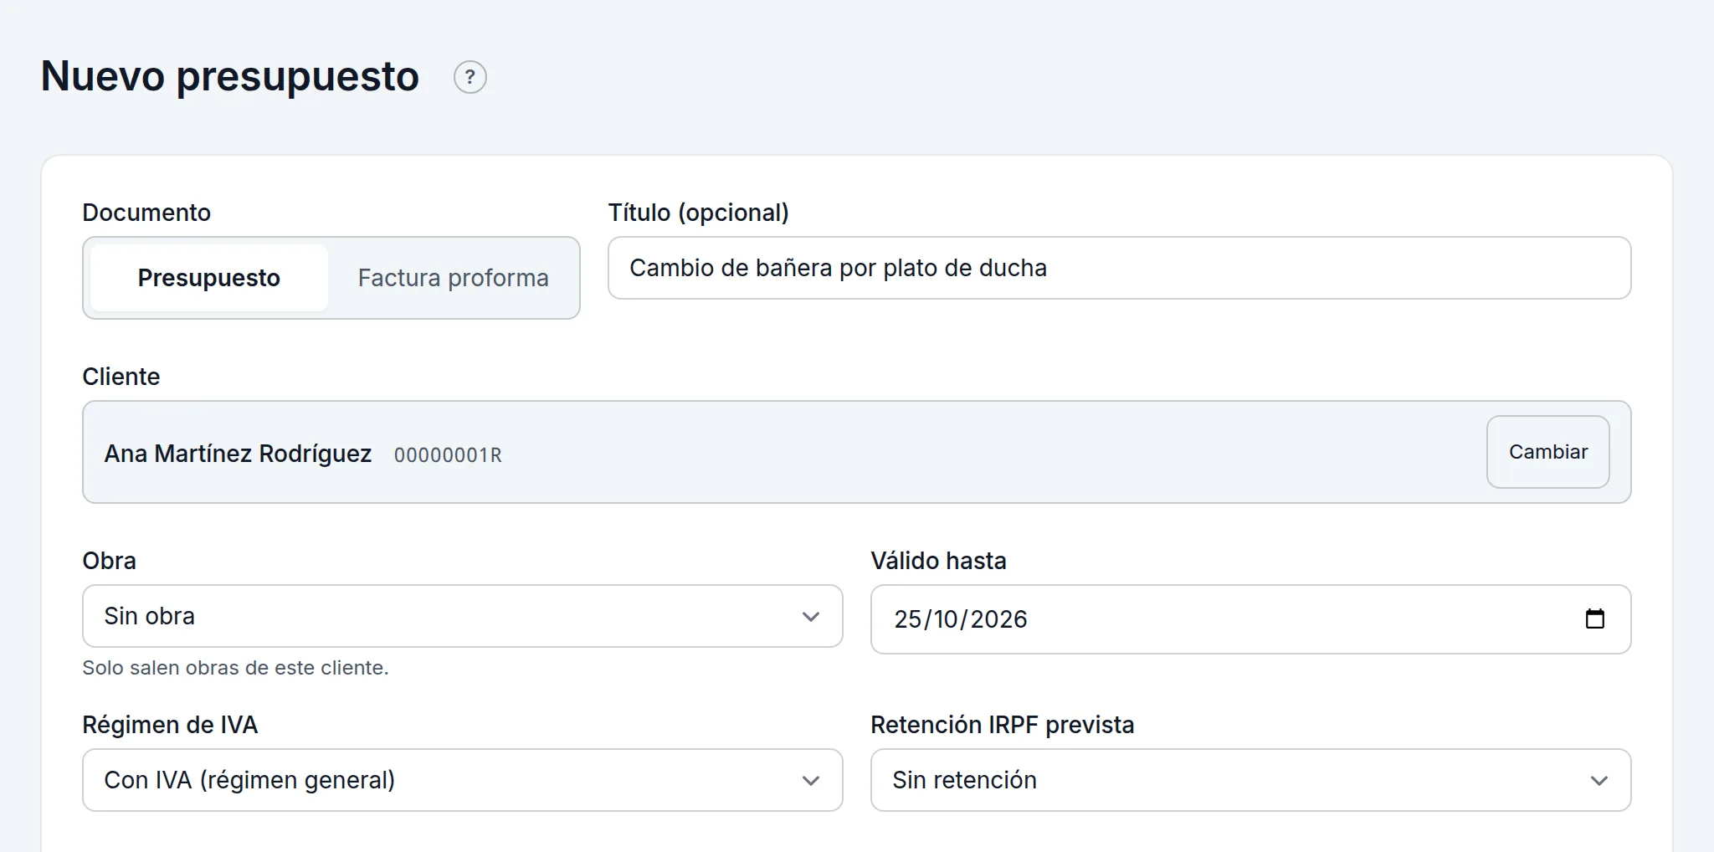Click the Retención IRPF prevista label
Viewport: 1714px width, 852px height.
click(1003, 725)
